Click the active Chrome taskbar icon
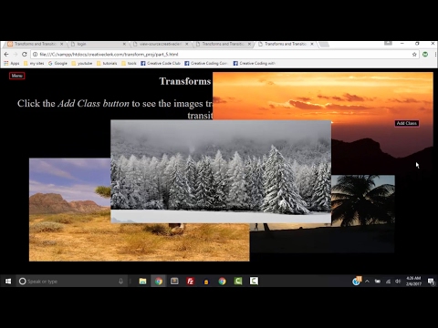 tap(159, 282)
